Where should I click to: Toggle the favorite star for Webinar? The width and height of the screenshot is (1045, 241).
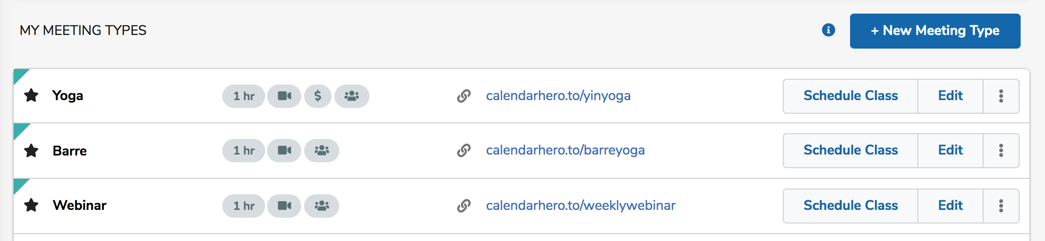coord(31,205)
